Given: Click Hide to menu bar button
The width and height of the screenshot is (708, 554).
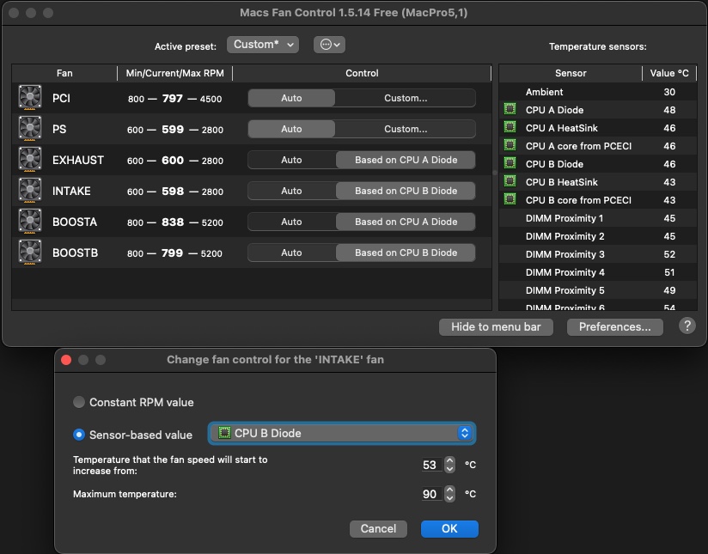Looking at the screenshot, I should pyautogui.click(x=496, y=327).
